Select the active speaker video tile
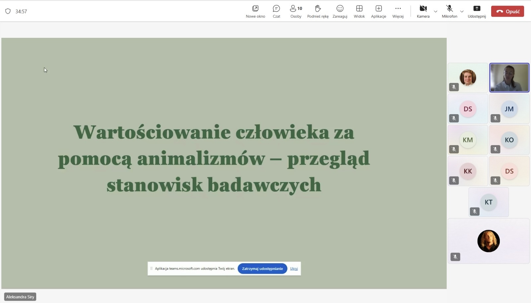Screen dimensions: 531x303 509,78
